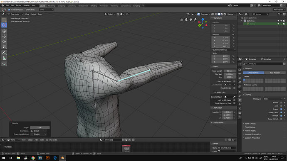Expand Inverse Kinematics panel
This screenshot has height=161, width=287.
252,134
